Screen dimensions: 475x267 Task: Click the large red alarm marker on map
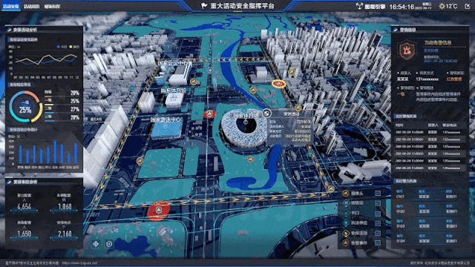[158, 211]
